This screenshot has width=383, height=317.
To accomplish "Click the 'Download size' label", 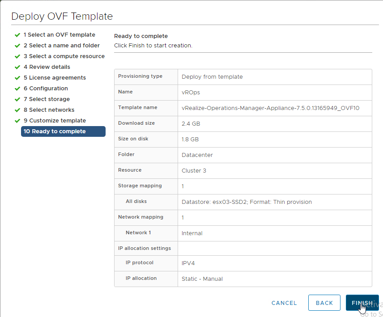I will click(x=136, y=123).
